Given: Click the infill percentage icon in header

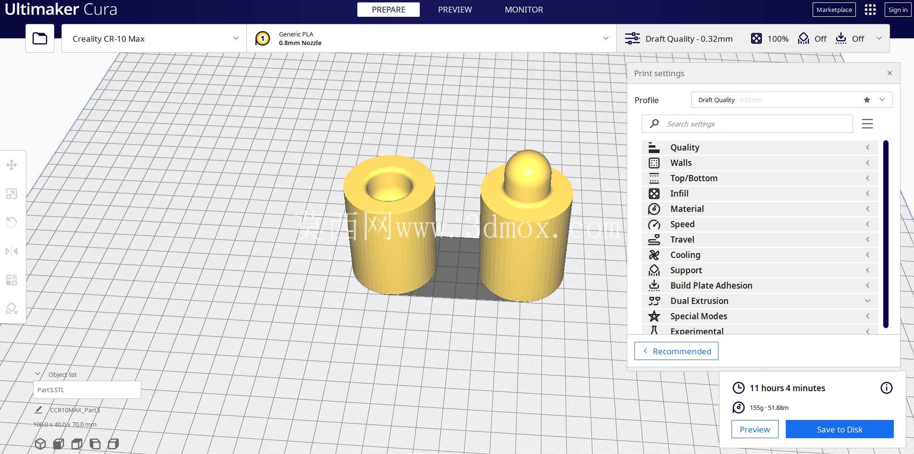Looking at the screenshot, I should pos(756,38).
